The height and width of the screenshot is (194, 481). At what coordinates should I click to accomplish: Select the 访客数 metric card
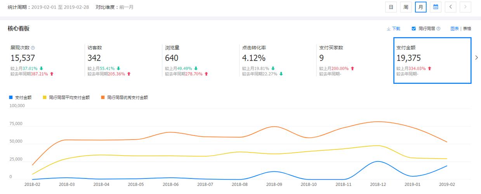[121, 60]
